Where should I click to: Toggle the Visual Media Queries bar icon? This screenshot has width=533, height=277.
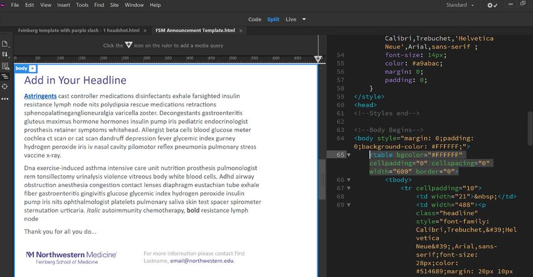[5, 77]
